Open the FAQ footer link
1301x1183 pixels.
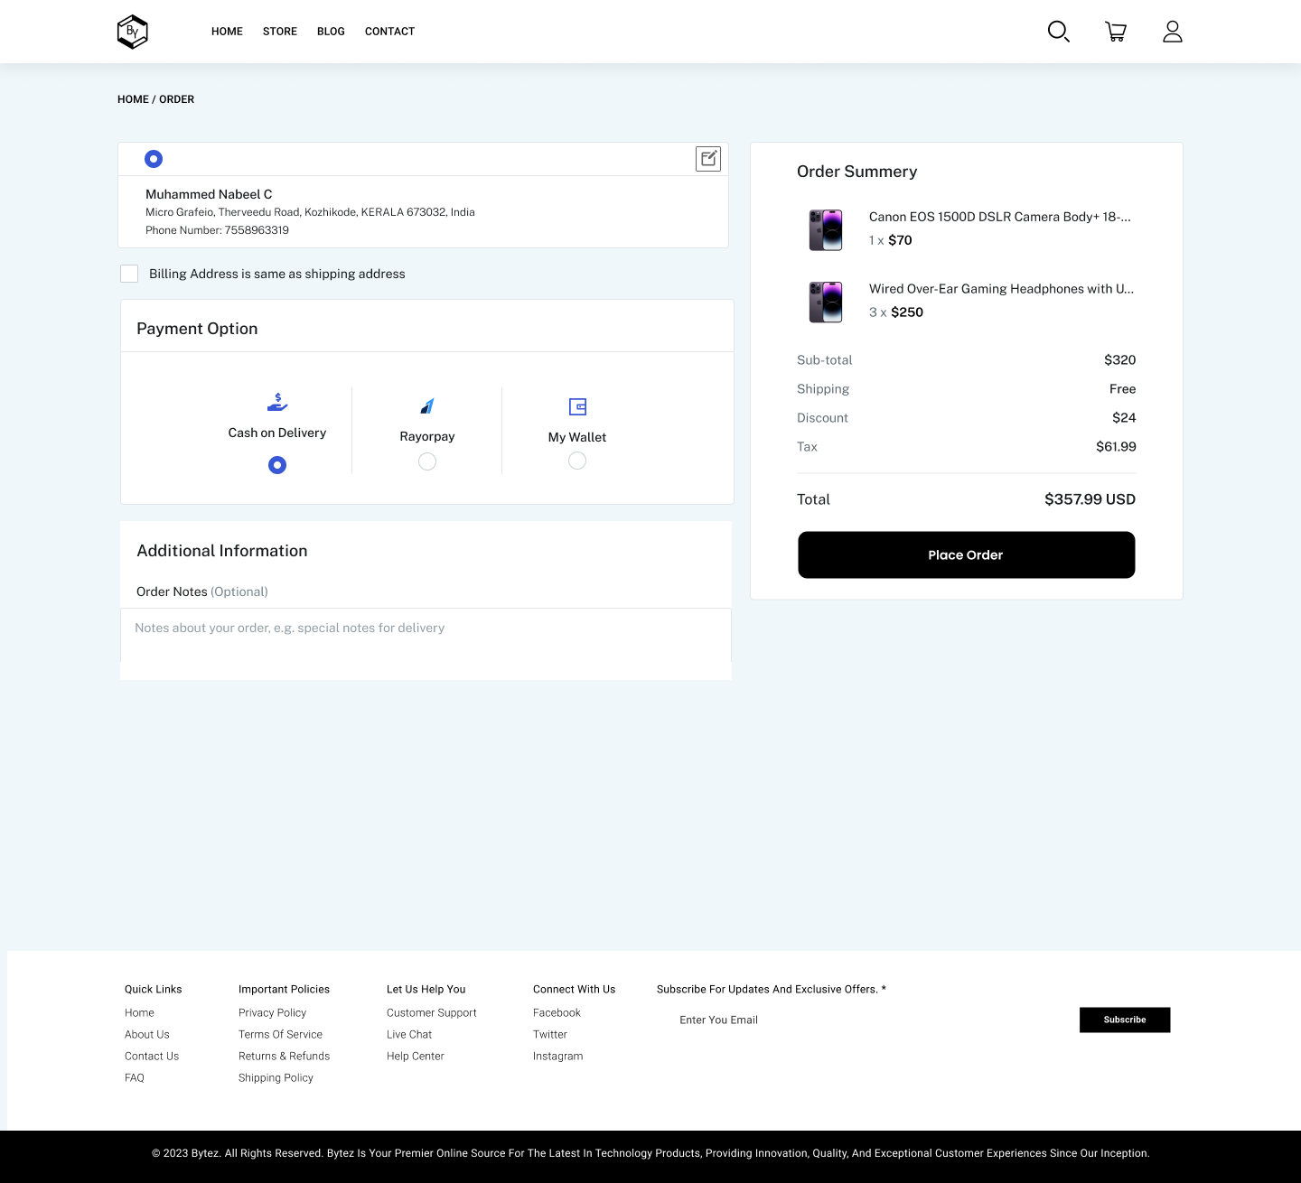(135, 1078)
